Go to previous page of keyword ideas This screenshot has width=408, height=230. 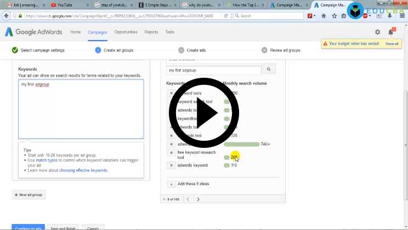tap(188, 199)
